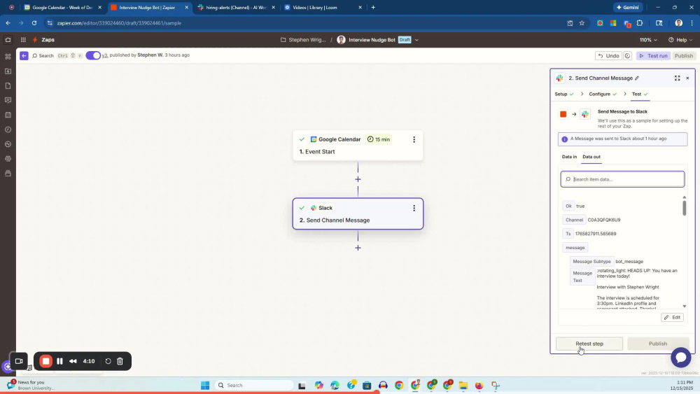
Task: Open the Zapier chat support bubble
Action: [681, 357]
